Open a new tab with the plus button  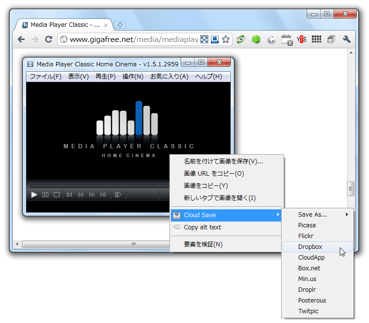pyautogui.click(x=120, y=25)
